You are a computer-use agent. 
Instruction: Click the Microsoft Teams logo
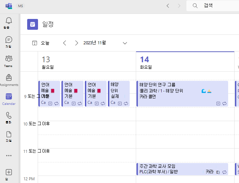click(9, 6)
